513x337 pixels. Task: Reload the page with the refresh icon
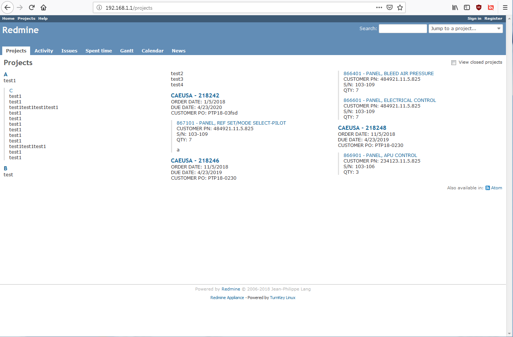(x=32, y=7)
